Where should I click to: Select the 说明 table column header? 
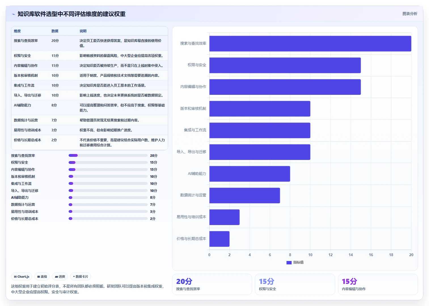(x=83, y=31)
